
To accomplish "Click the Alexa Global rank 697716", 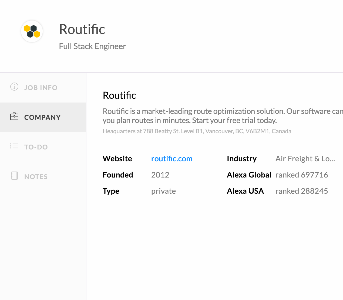I will [x=301, y=175].
